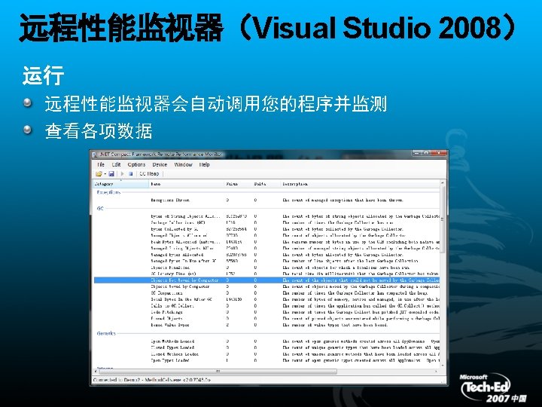542x407 pixels.
Task: Select the Total Bytes In Use After GC row
Action: pyautogui.click(x=266, y=299)
